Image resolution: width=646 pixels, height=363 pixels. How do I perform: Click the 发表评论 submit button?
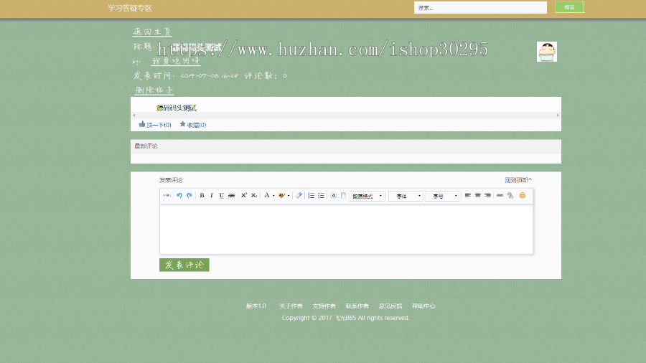(x=184, y=265)
